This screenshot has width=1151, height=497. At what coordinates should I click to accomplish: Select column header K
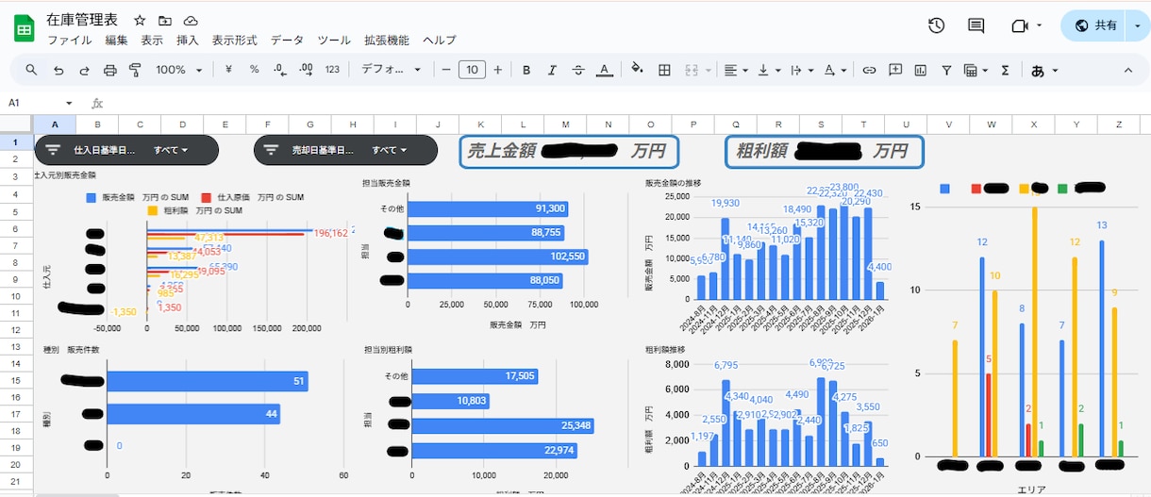(x=480, y=124)
